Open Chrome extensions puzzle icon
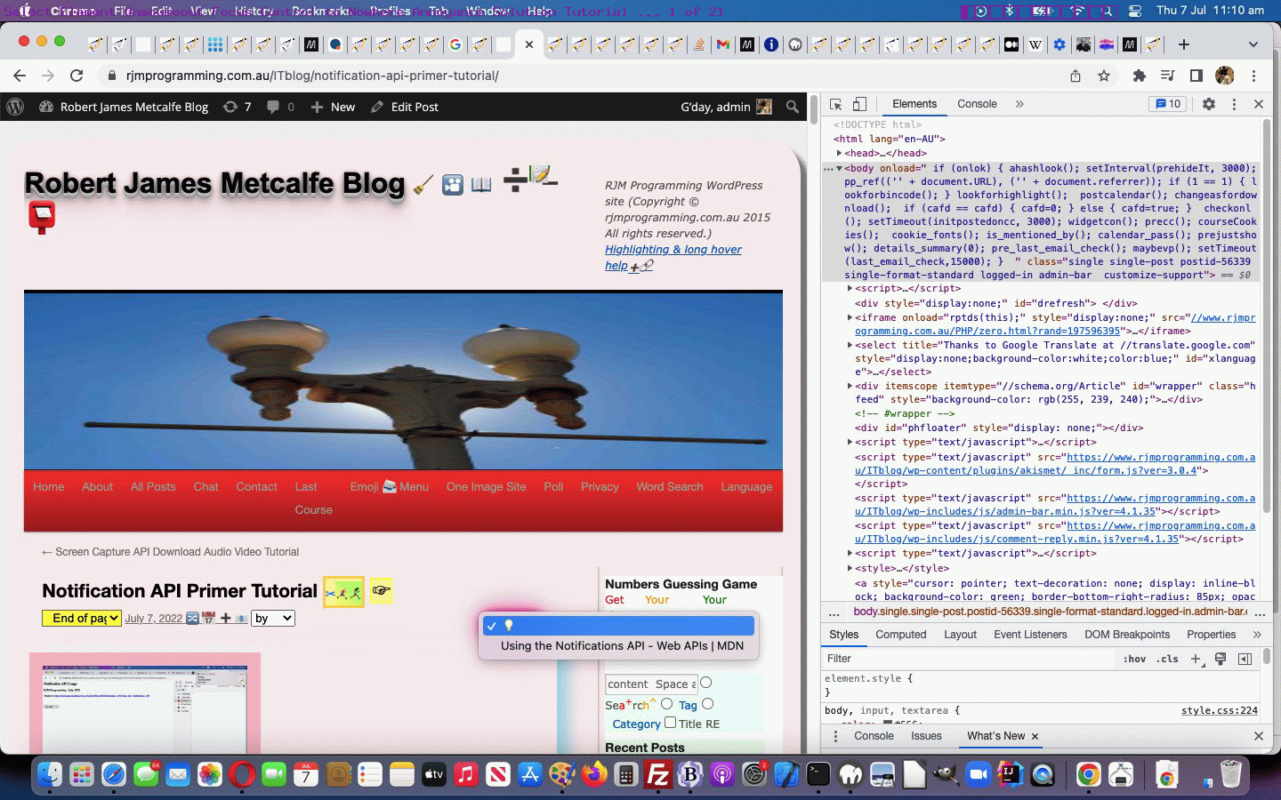Image resolution: width=1281 pixels, height=800 pixels. (x=1139, y=76)
